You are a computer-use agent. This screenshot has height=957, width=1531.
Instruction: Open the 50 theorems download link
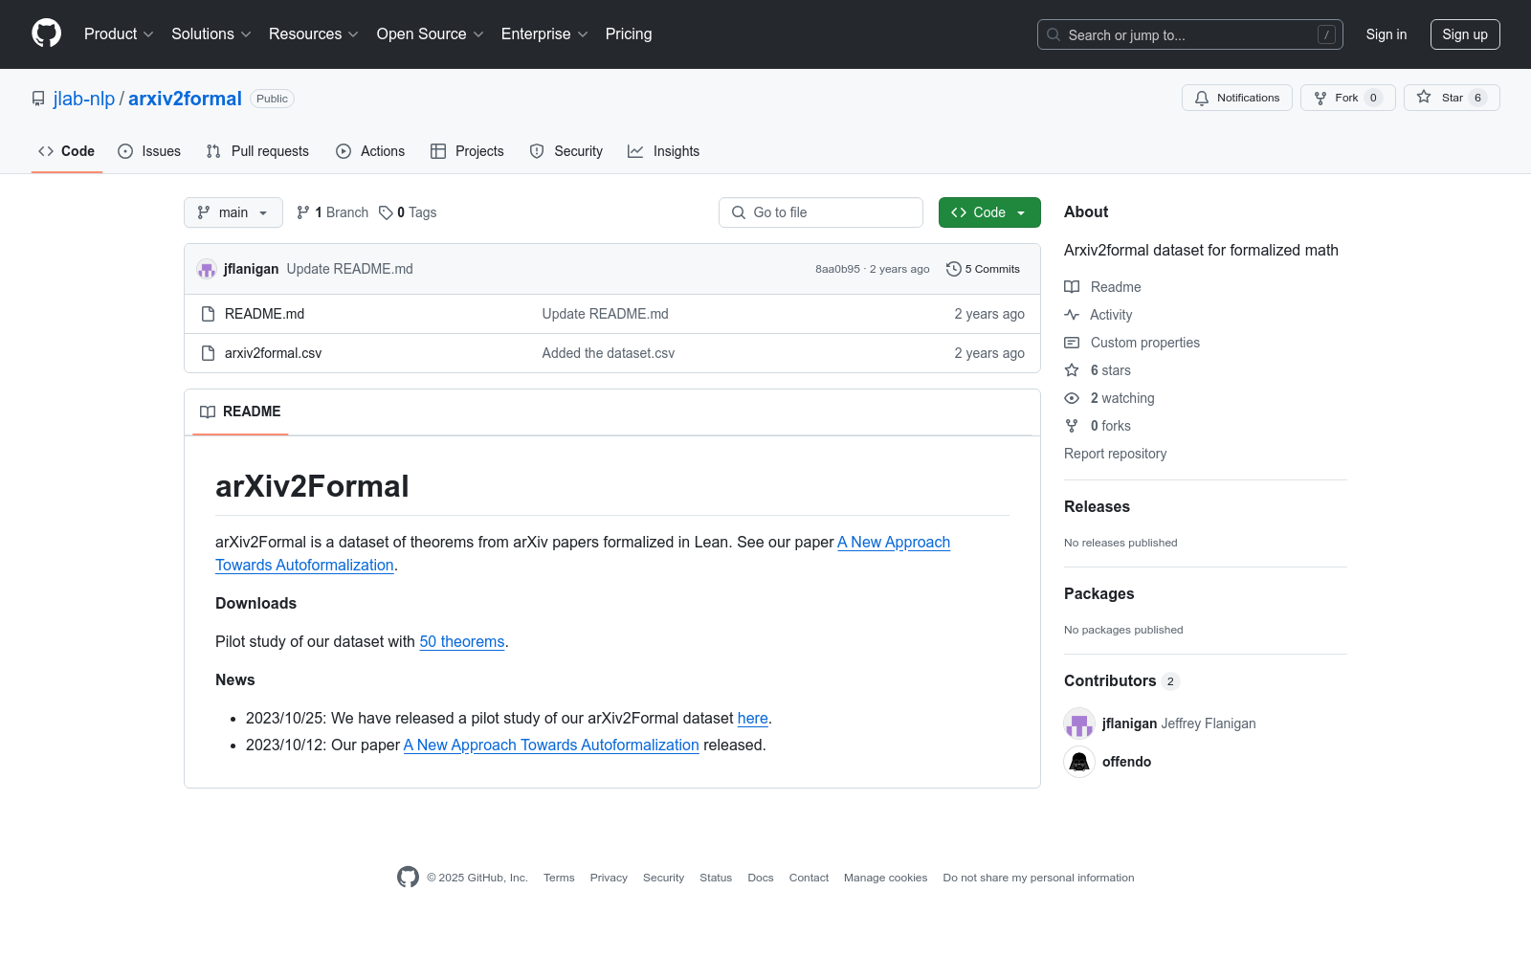pos(462,641)
